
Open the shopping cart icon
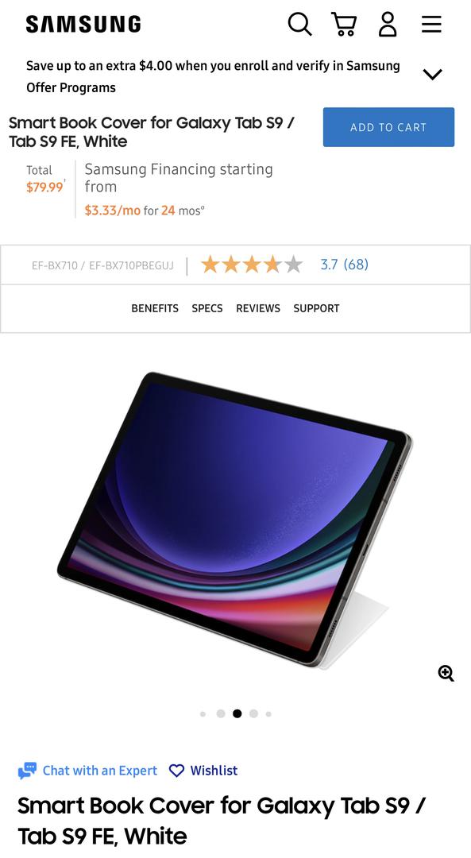344,24
